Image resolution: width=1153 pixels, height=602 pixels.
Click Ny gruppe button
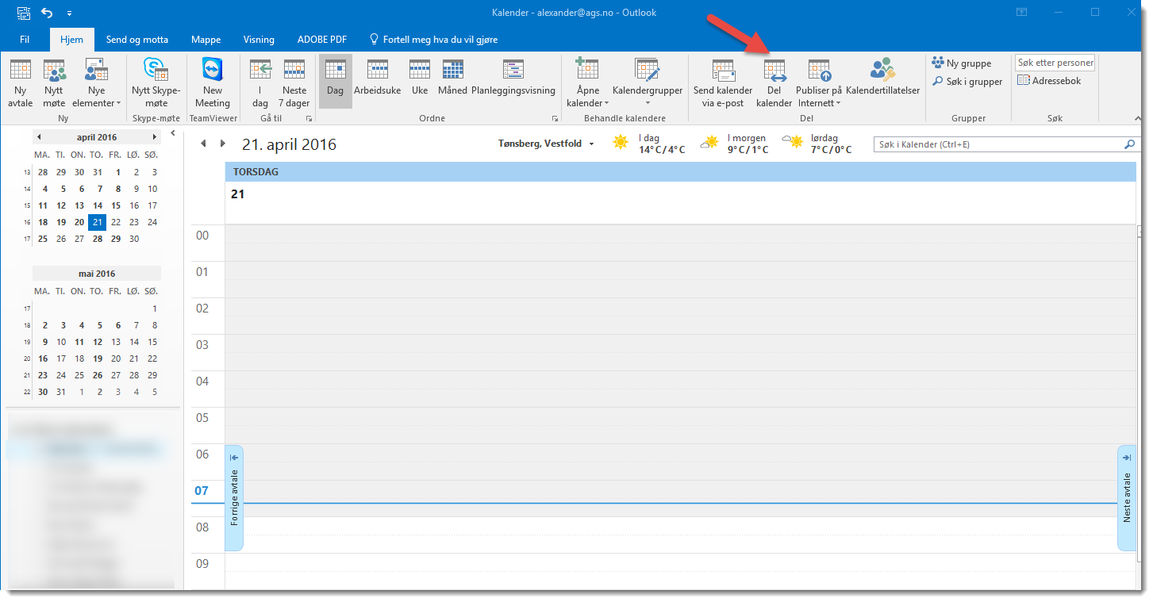coord(962,63)
